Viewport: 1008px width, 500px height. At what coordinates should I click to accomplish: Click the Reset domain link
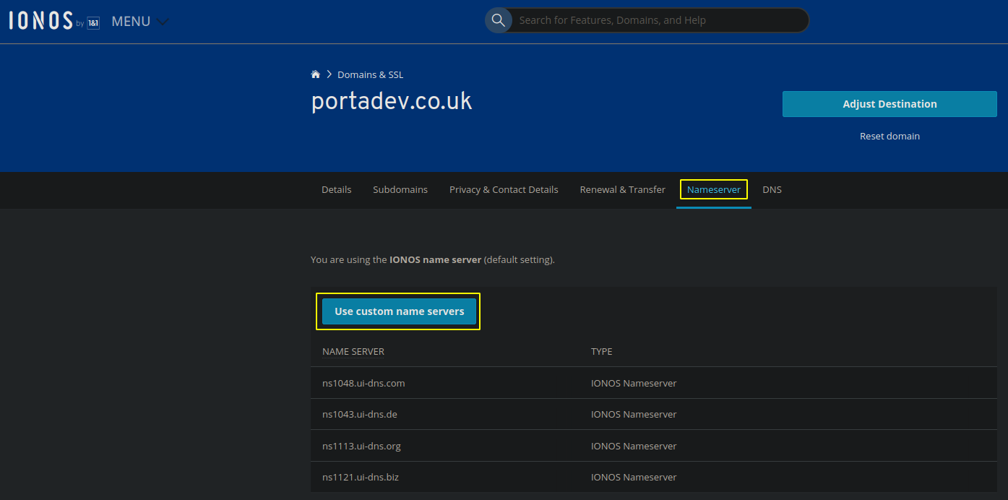click(889, 136)
